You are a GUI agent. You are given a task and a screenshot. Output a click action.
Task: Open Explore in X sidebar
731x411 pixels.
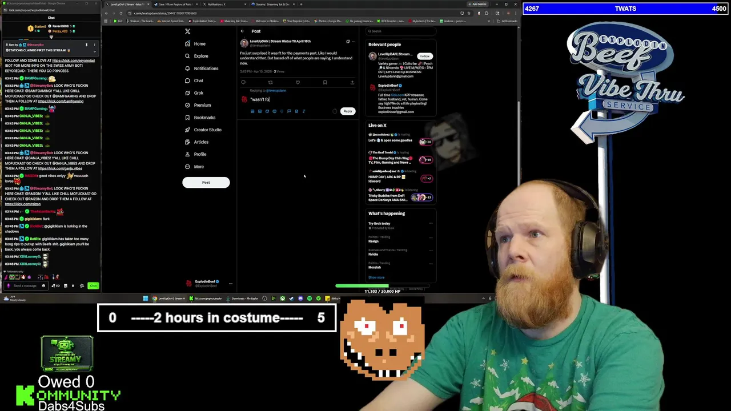tap(196, 56)
